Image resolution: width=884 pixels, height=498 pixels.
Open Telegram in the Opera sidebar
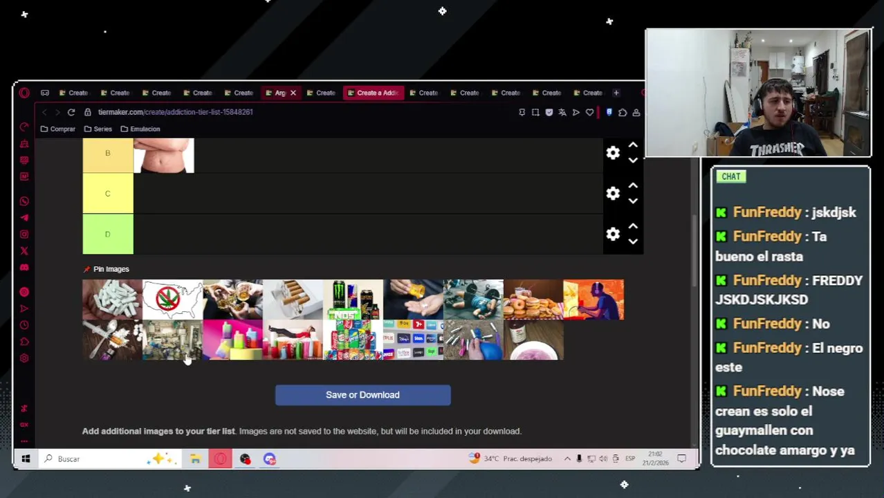point(24,218)
